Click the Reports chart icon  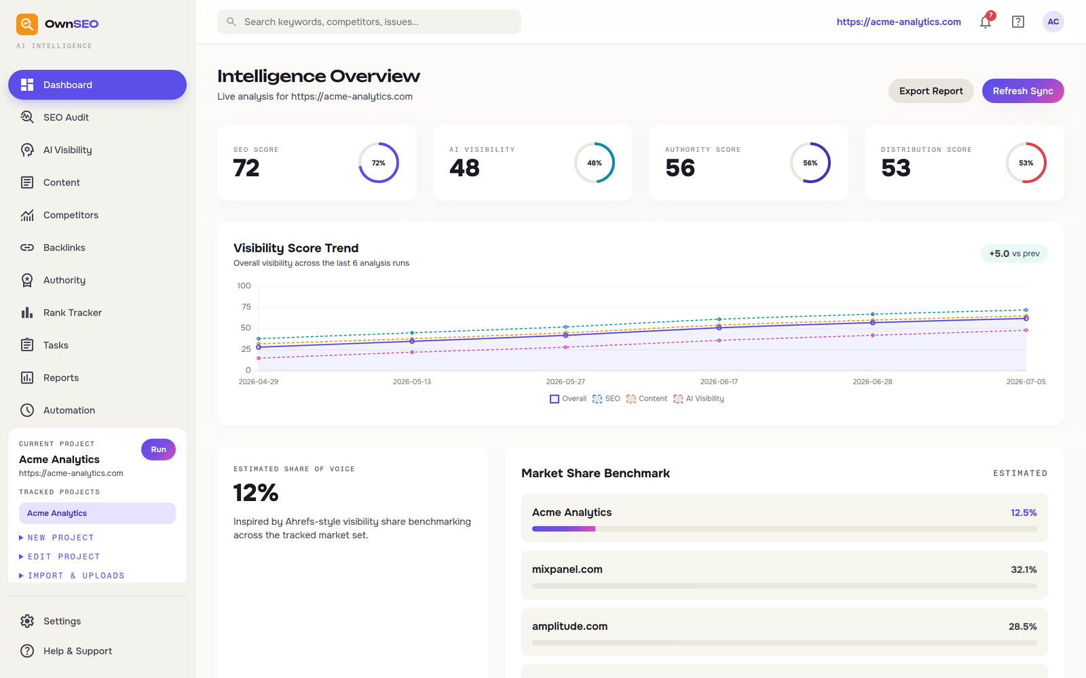click(x=27, y=378)
